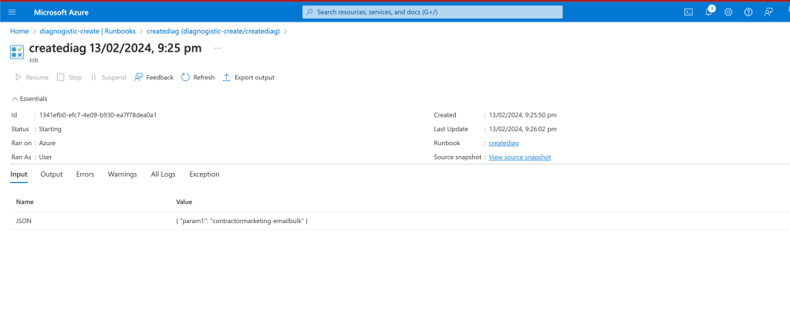Viewport: 790px width, 315px height.
Task: Open the creatediag runbook link
Action: (504, 143)
